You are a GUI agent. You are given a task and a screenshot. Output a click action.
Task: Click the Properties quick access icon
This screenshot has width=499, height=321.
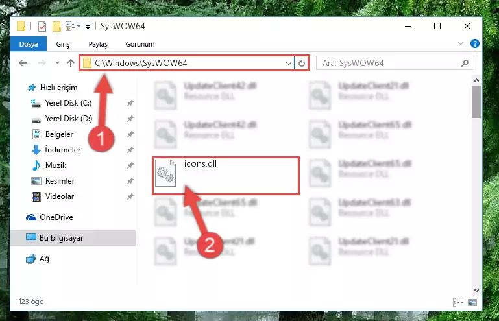(42, 27)
